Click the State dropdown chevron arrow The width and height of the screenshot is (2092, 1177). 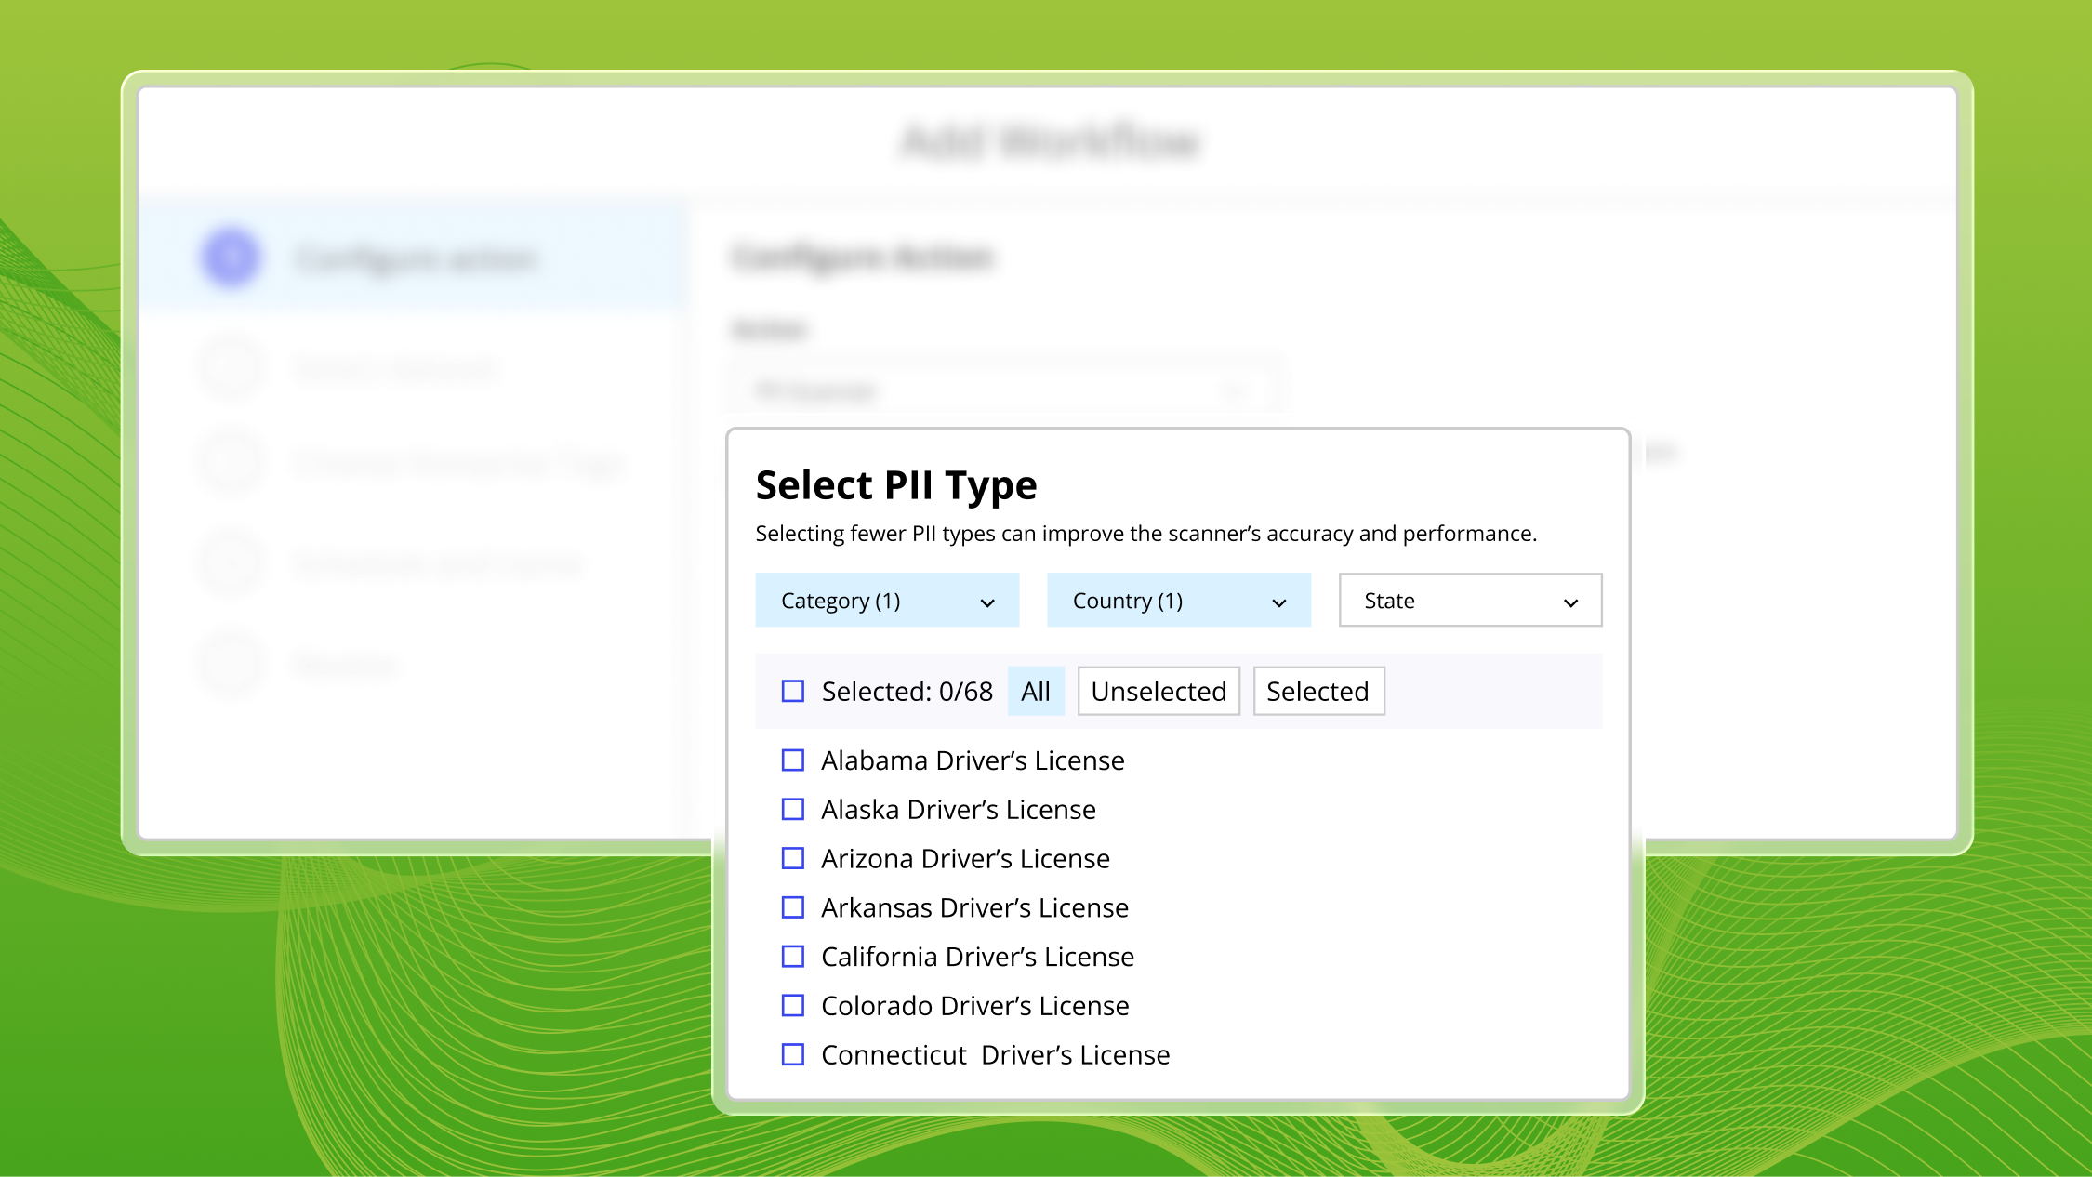pyautogui.click(x=1570, y=602)
